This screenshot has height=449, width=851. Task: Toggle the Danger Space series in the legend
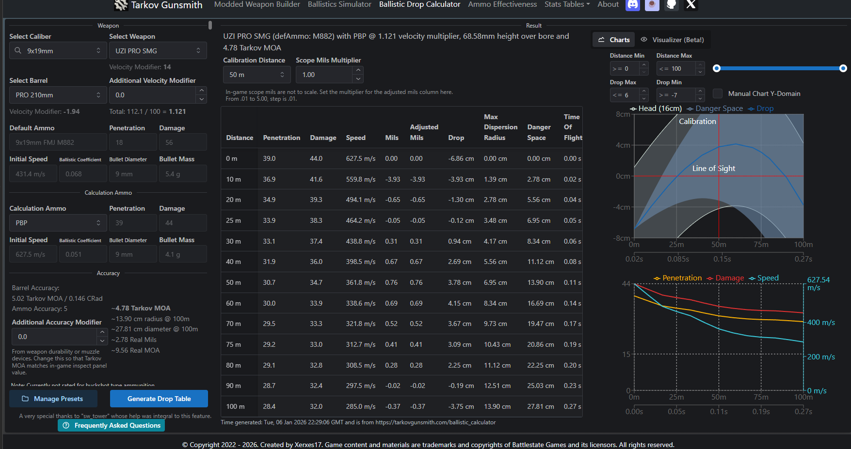715,108
